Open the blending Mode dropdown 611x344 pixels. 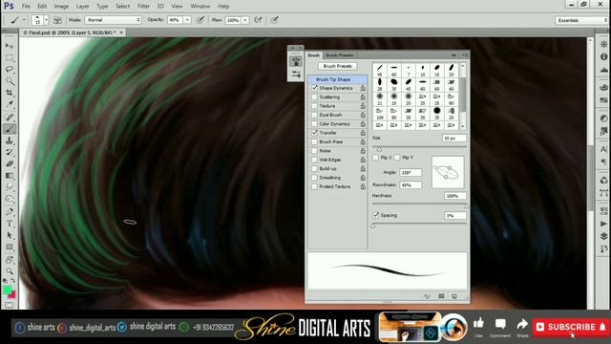click(x=113, y=20)
